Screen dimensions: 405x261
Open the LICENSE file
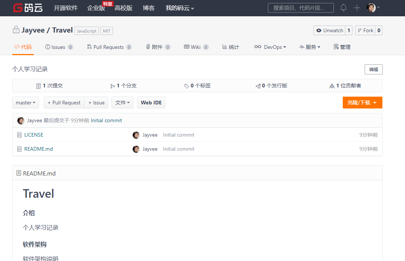tap(34, 135)
